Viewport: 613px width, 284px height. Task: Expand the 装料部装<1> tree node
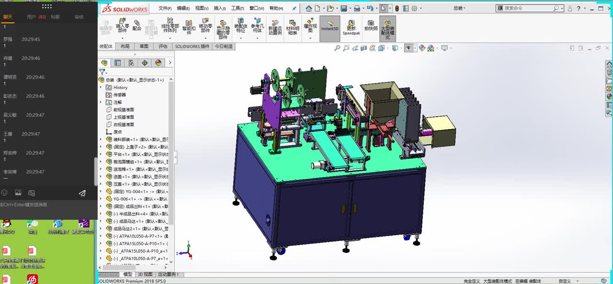coord(101,140)
